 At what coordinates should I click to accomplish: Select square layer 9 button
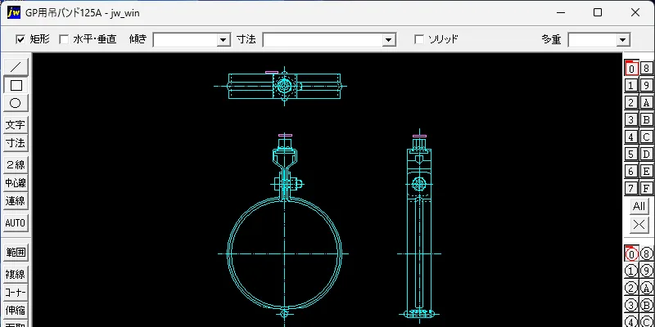coord(646,86)
